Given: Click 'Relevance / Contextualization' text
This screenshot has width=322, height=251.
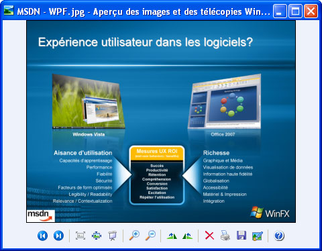Looking at the screenshot, I should [x=83, y=201].
